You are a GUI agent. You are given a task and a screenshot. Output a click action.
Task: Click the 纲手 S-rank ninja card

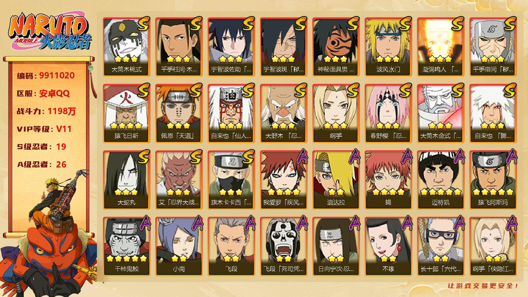point(336,113)
